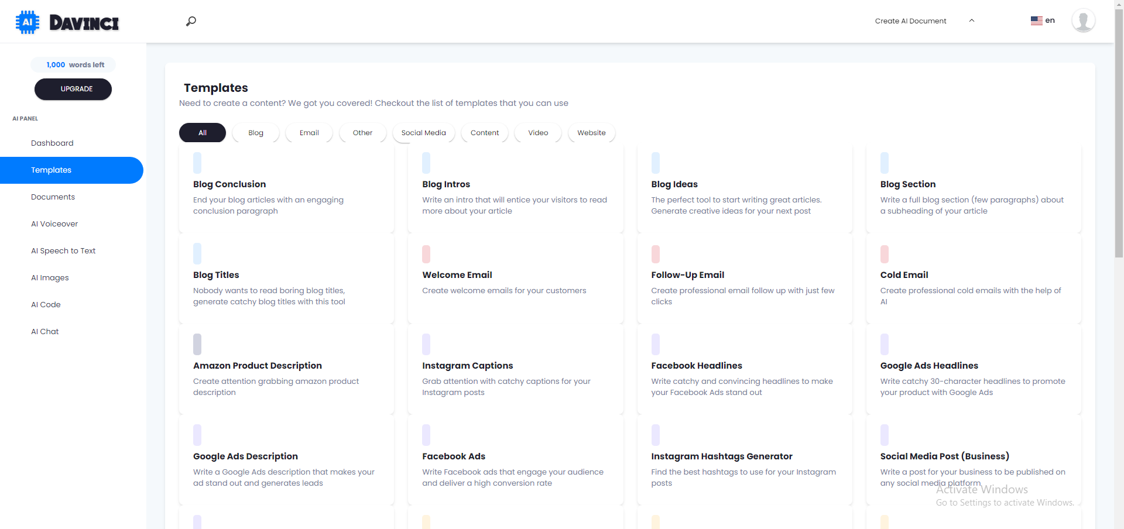
Task: Open the user avatar profile menu
Action: [1083, 20]
